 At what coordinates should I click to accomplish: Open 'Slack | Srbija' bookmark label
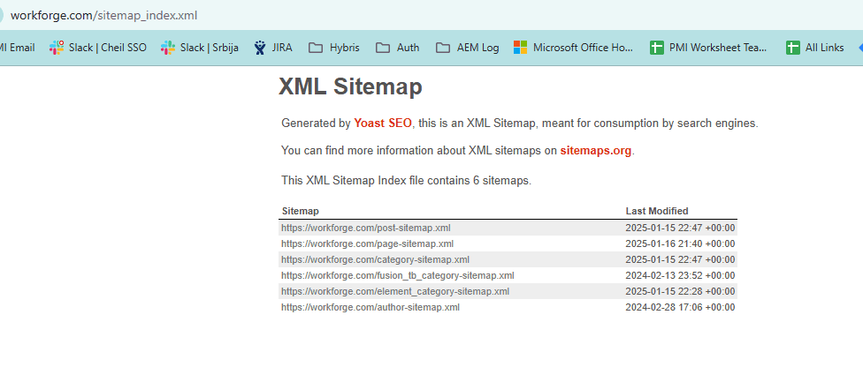pos(210,48)
